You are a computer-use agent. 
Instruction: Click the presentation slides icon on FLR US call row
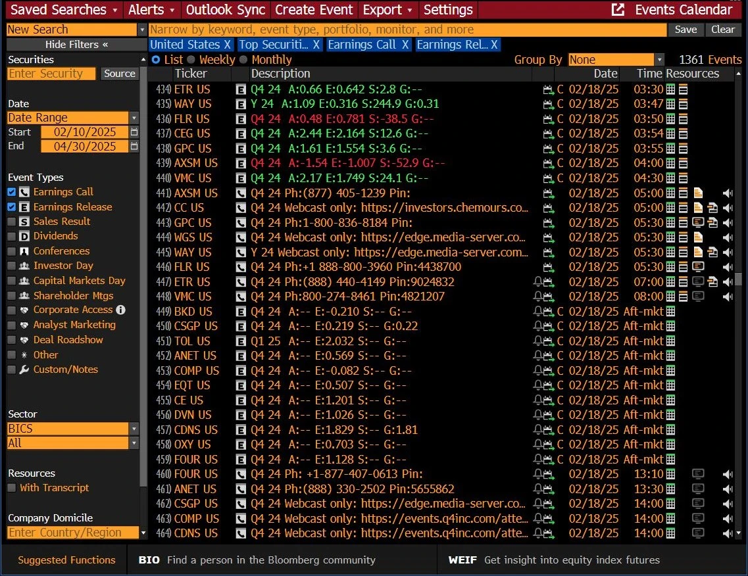(x=698, y=267)
